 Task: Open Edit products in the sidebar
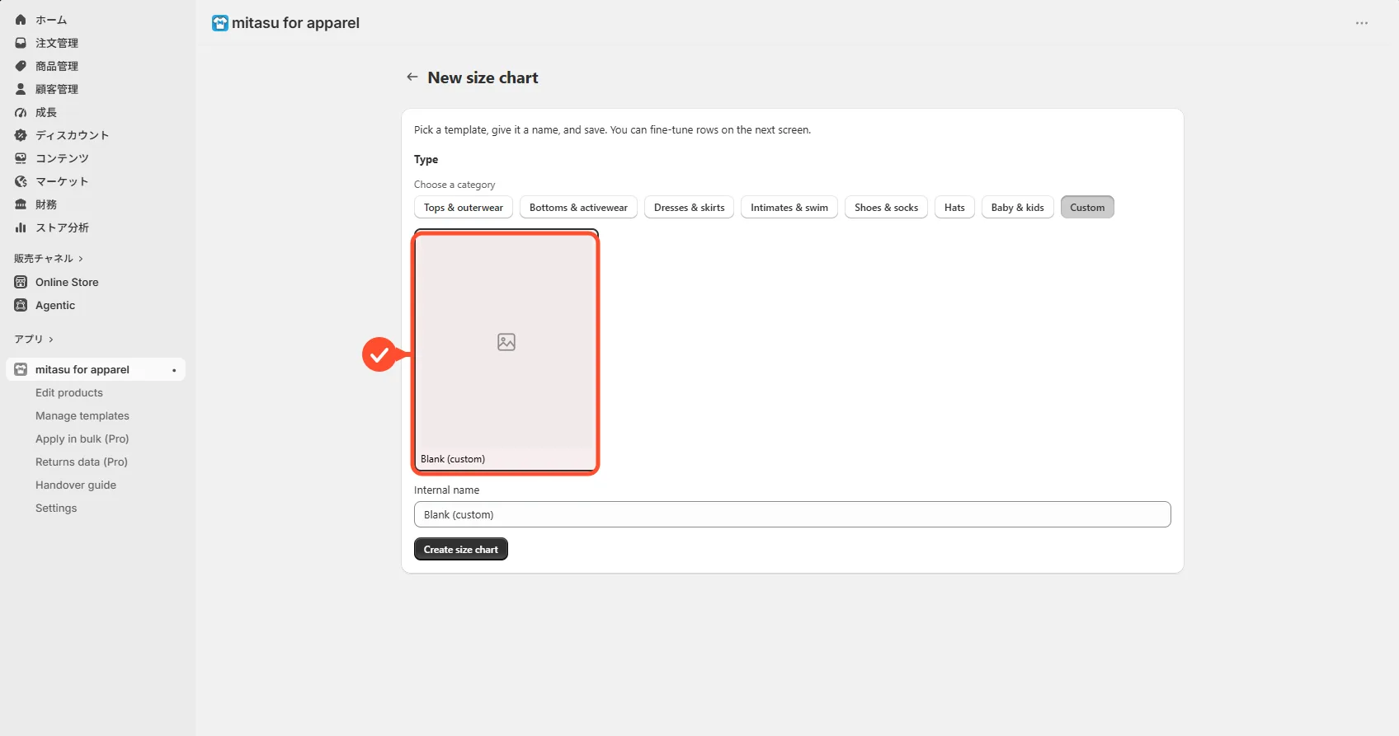click(x=69, y=393)
